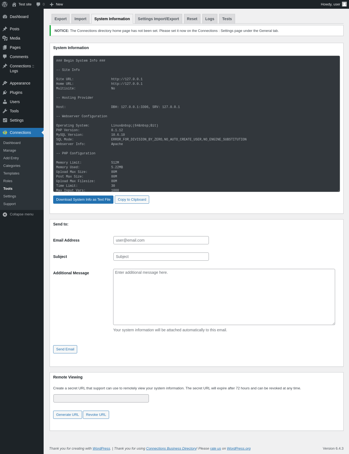Click the Generate URL button
Viewport: 349px width, 454px height.
[68, 415]
